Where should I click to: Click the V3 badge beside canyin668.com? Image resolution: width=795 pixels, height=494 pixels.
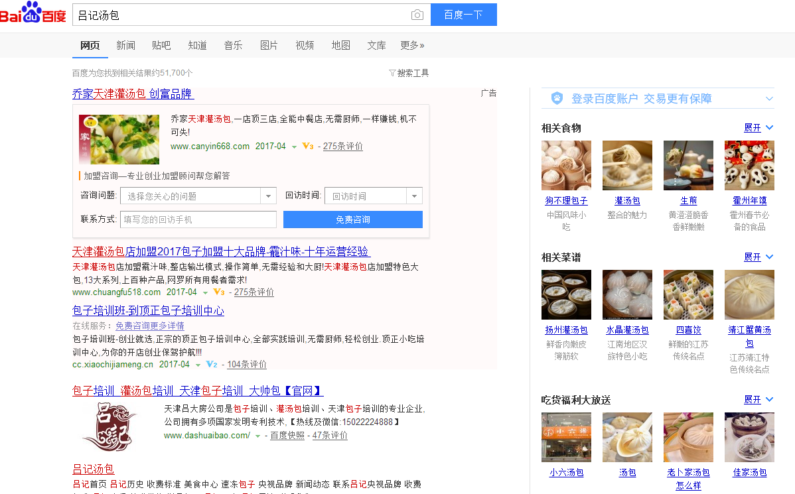(308, 146)
